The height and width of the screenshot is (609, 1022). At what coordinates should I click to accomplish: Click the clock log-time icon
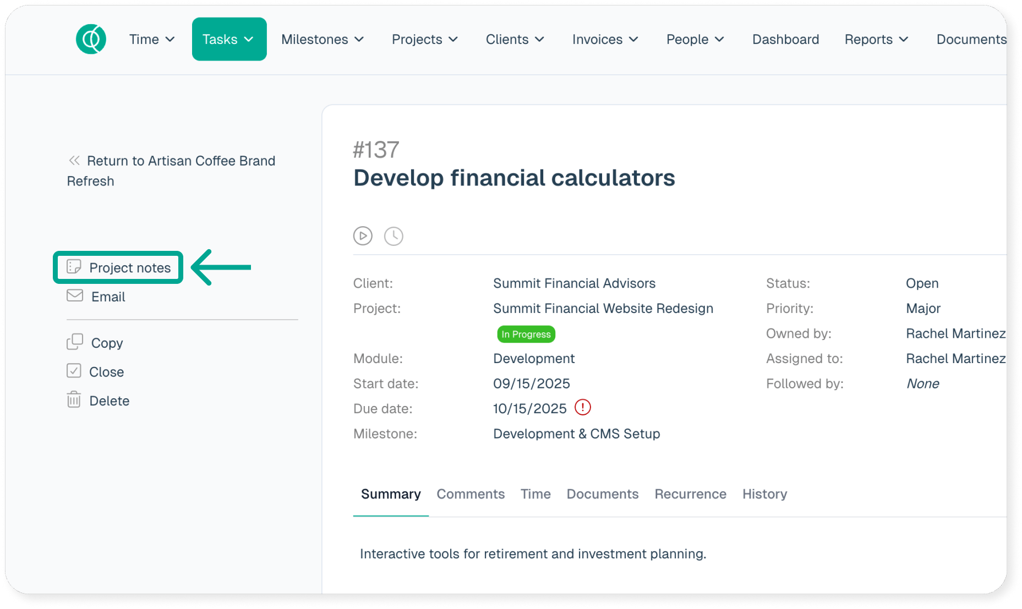394,236
